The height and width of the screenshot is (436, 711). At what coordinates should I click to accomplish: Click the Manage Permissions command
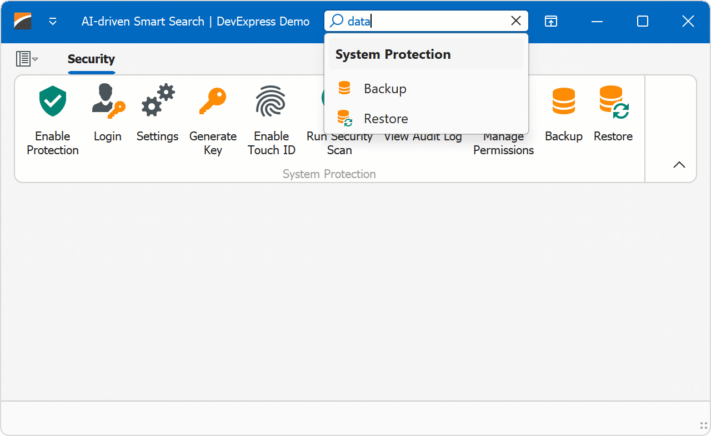503,143
